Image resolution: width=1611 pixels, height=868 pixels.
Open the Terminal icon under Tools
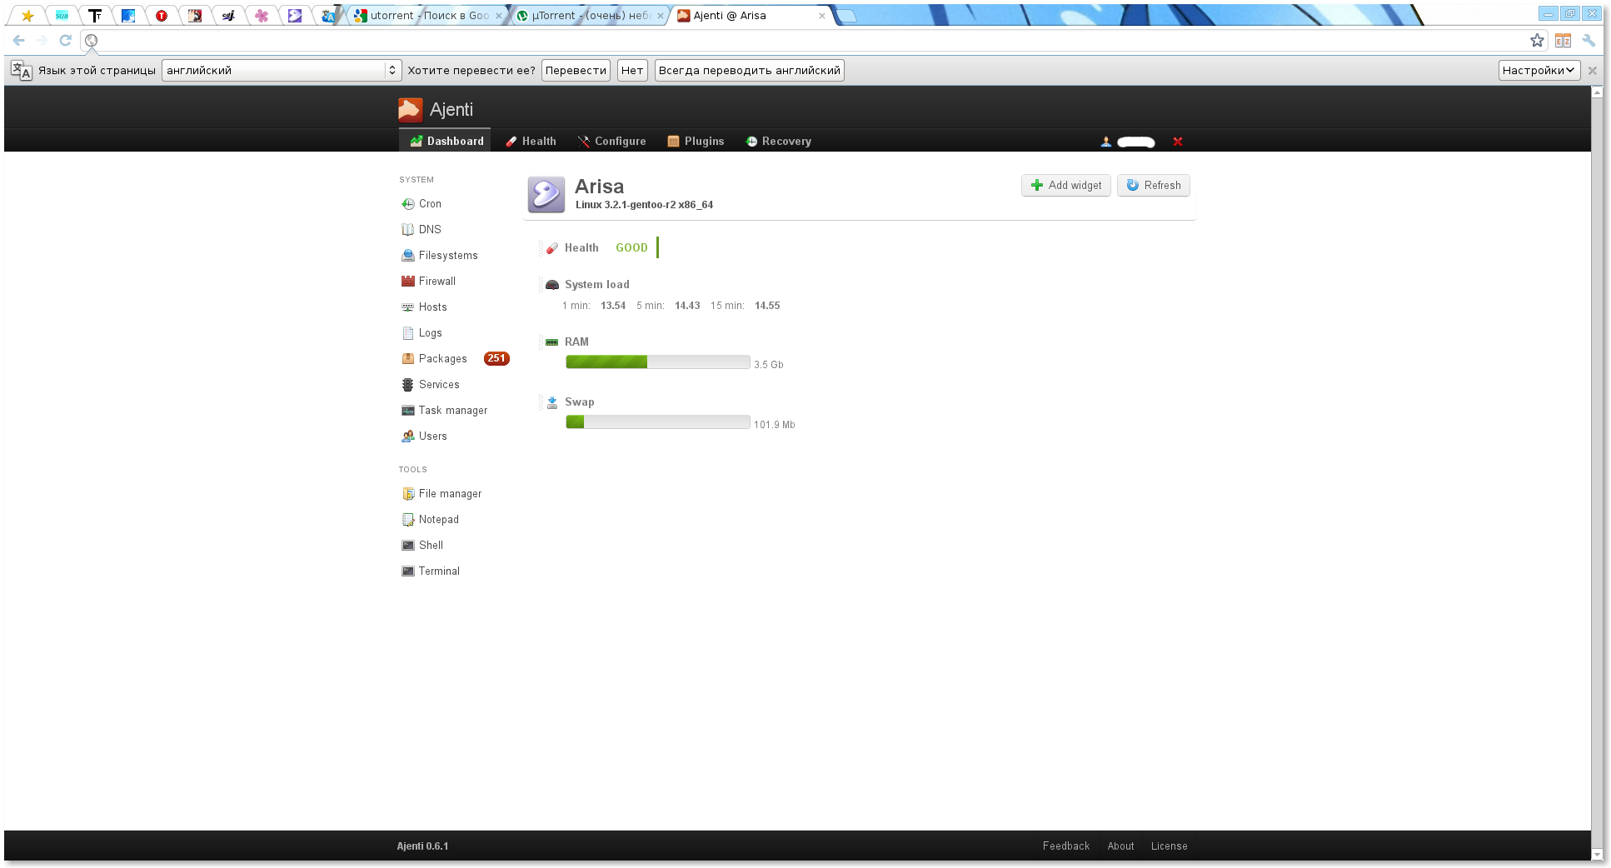[408, 571]
